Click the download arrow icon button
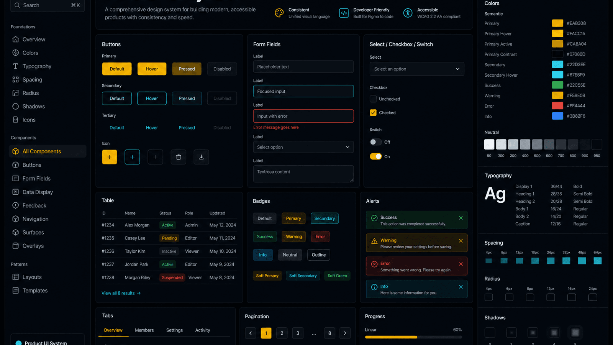 (201, 157)
